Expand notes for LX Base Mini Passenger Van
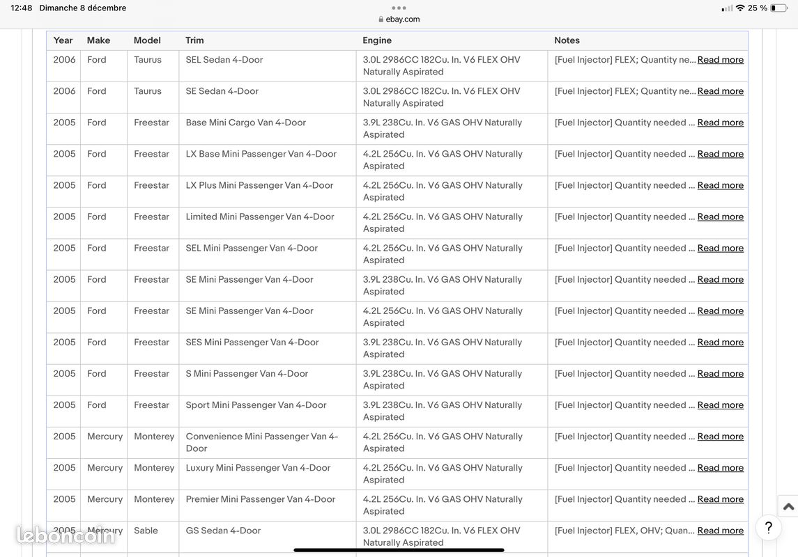 pos(720,154)
